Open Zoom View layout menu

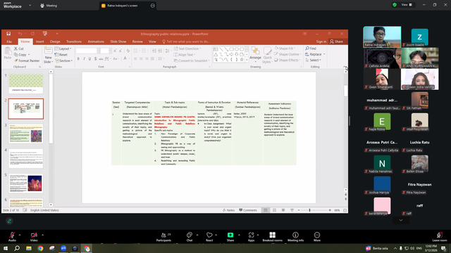[x=407, y=5]
